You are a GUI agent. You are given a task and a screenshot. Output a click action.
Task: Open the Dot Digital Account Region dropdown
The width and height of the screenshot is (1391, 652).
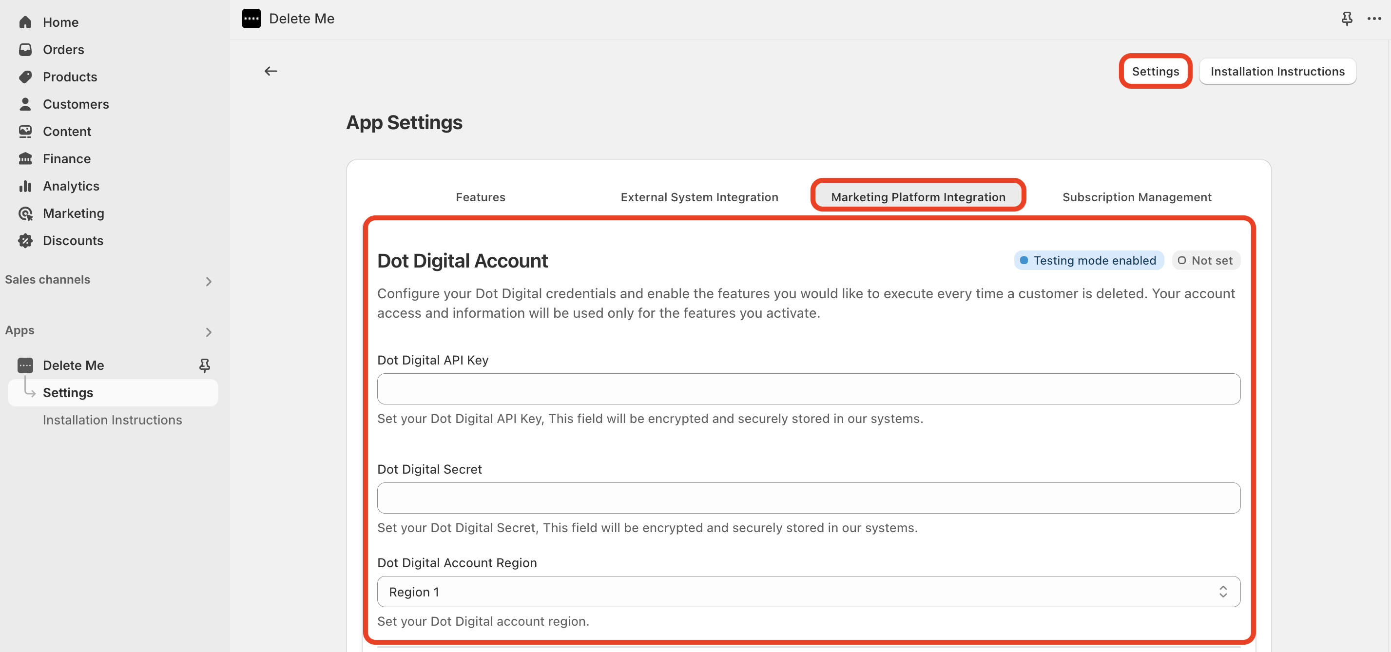point(809,592)
